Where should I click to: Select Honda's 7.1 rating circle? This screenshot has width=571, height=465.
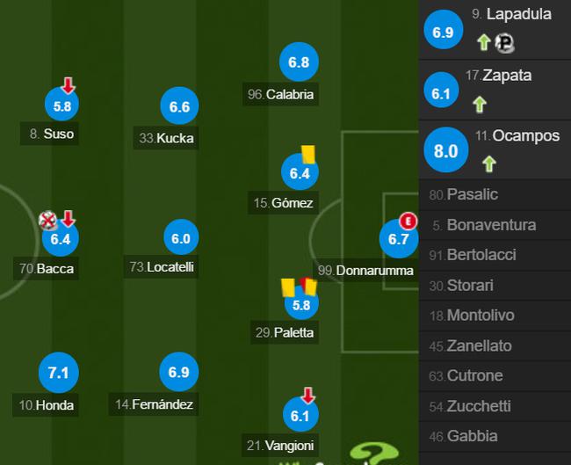pyautogui.click(x=58, y=373)
